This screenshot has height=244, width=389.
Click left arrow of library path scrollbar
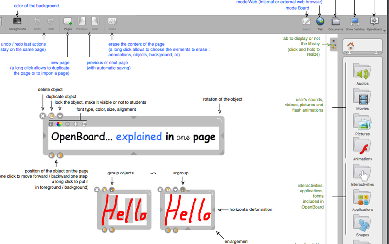347,52
